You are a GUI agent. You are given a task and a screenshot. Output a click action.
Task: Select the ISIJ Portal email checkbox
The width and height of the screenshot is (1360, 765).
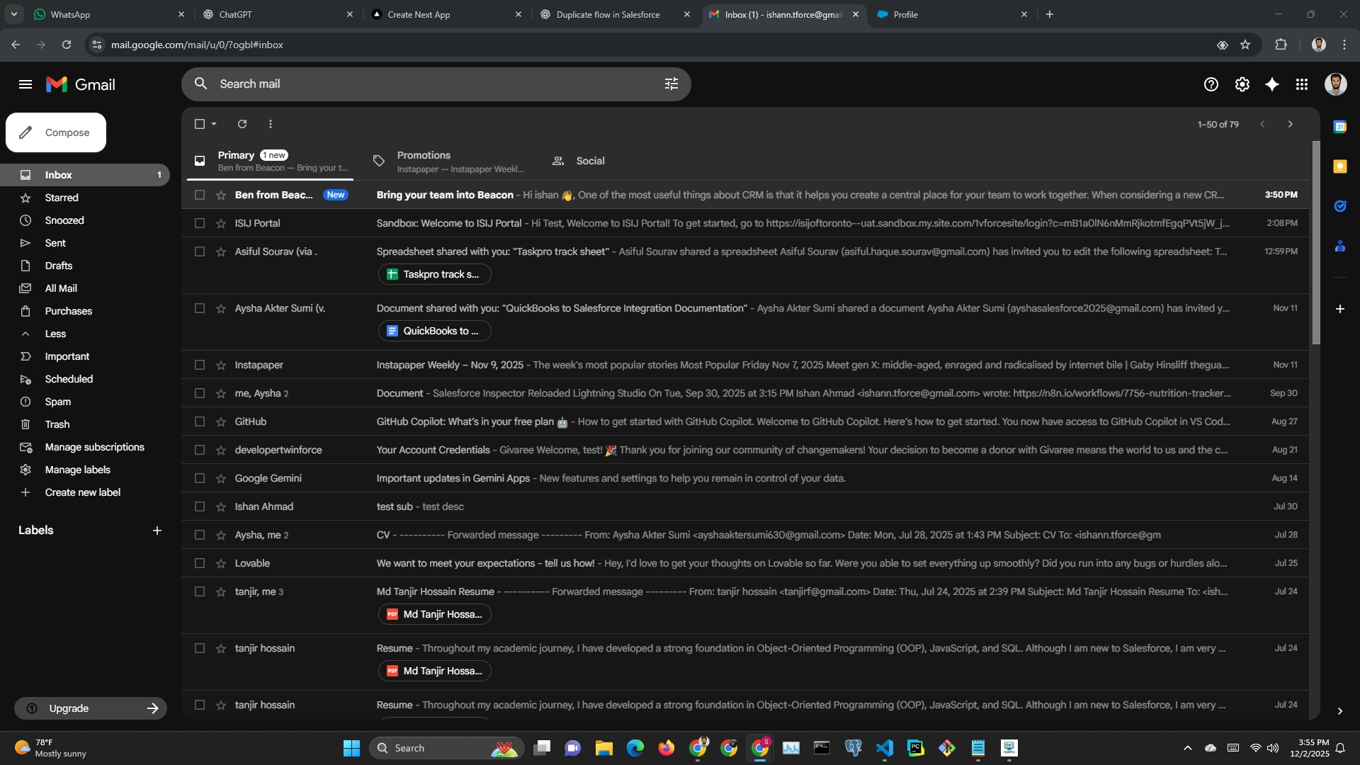click(x=200, y=223)
